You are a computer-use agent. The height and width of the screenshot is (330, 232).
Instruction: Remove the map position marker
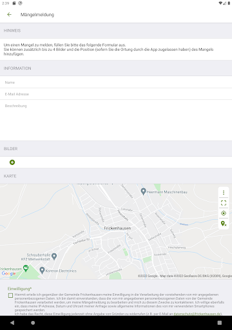pyautogui.click(x=224, y=224)
